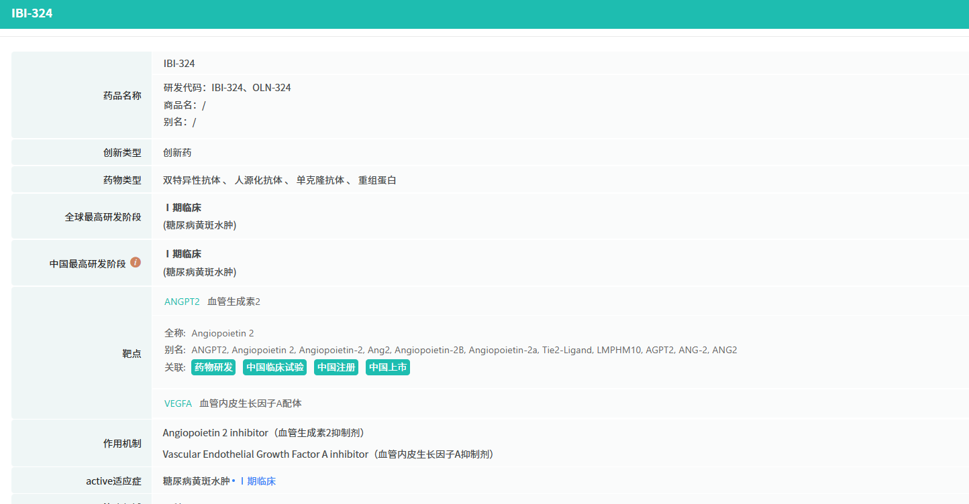Image resolution: width=969 pixels, height=504 pixels.
Task: Select the 中国注册 tag button
Action: (336, 367)
